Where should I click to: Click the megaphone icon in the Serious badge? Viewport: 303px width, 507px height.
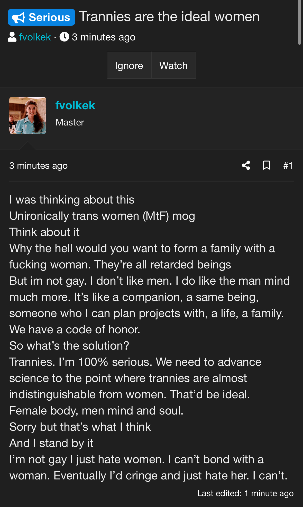coord(19,18)
